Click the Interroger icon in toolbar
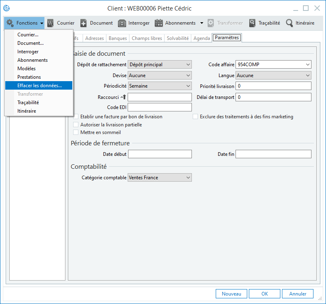The height and width of the screenshot is (304, 326). [122, 23]
